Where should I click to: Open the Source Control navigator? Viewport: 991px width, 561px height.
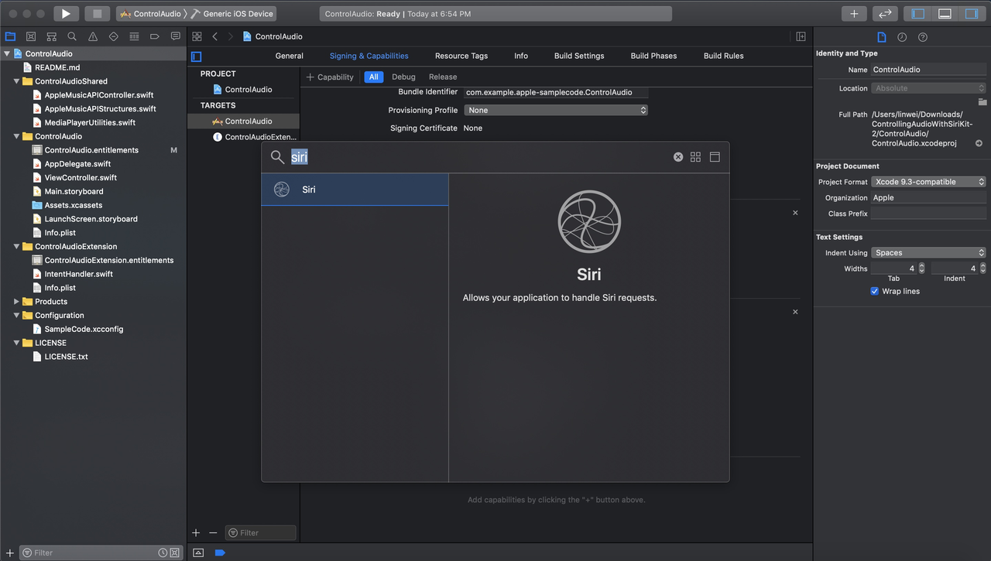tap(31, 36)
